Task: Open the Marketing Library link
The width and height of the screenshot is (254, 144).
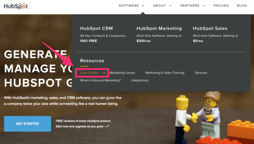Action: [x=122, y=73]
